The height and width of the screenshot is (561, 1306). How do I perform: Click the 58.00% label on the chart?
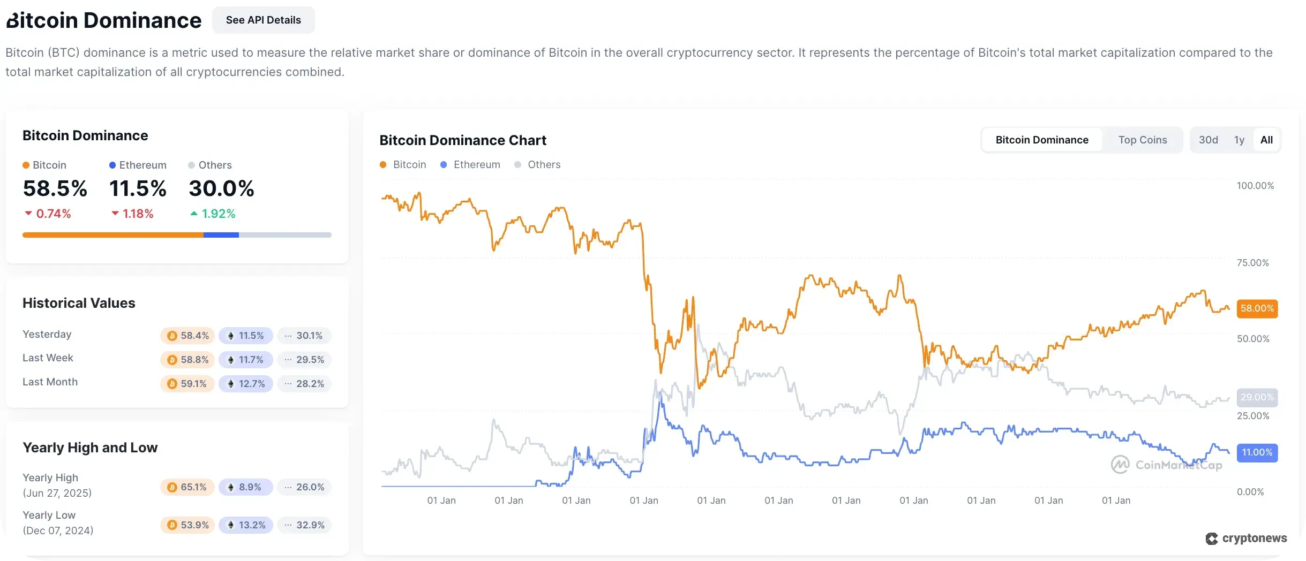pyautogui.click(x=1257, y=308)
